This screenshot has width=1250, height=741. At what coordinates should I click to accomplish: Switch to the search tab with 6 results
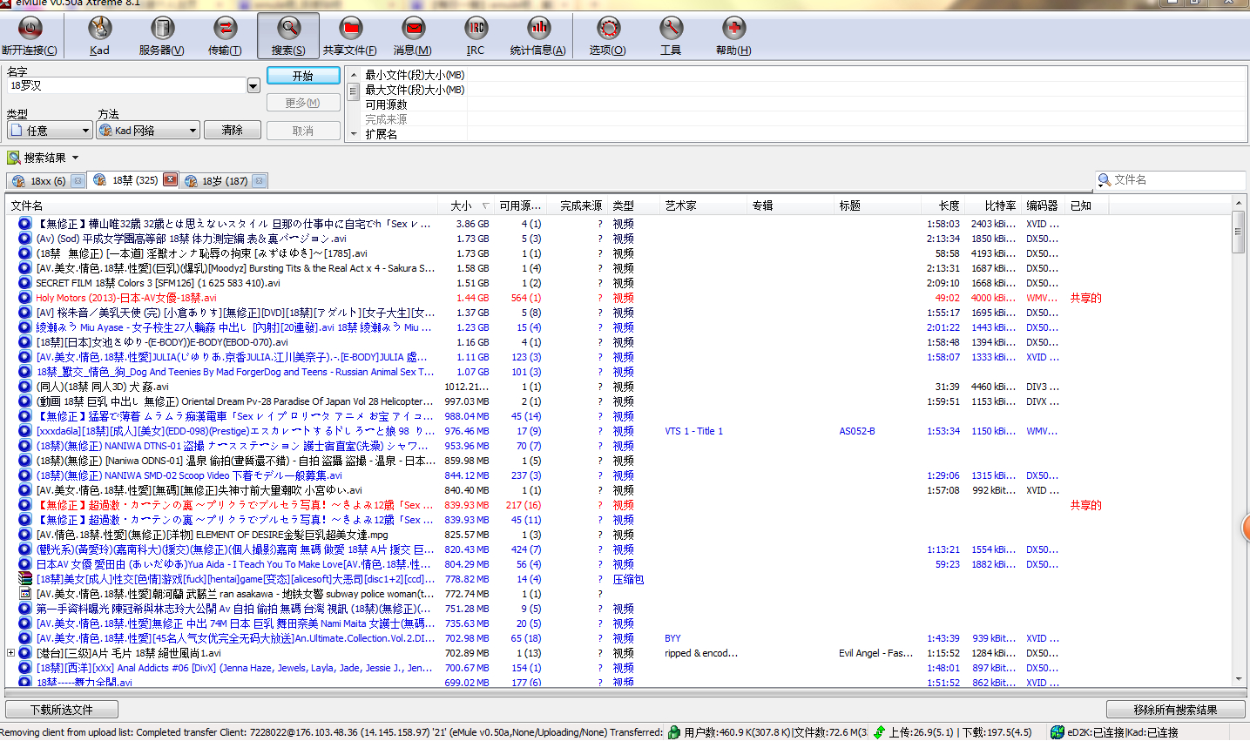[x=47, y=181]
